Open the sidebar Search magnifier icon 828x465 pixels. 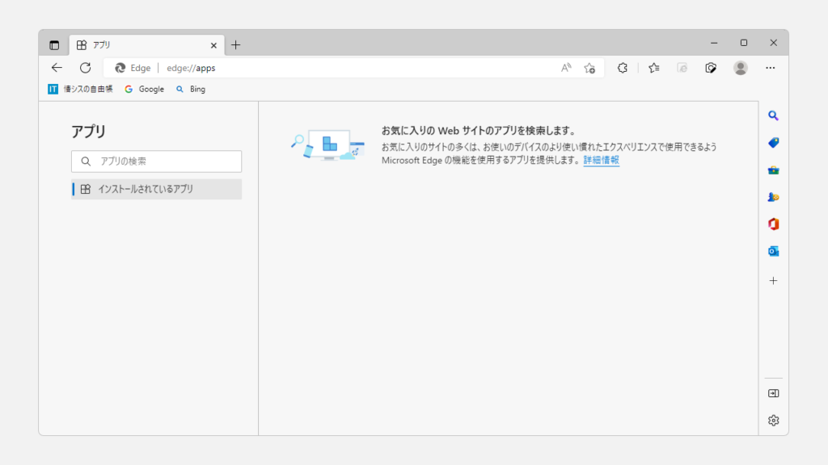pos(773,115)
